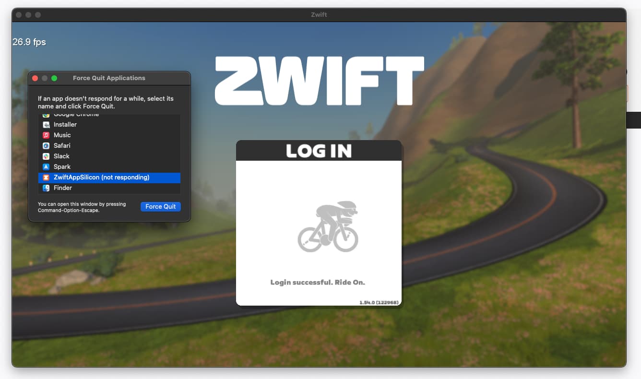Click the ZwiftAppSilicon orange Z icon
Image resolution: width=641 pixels, height=379 pixels.
point(46,178)
